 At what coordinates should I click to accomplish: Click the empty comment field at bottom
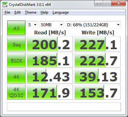point(64,107)
